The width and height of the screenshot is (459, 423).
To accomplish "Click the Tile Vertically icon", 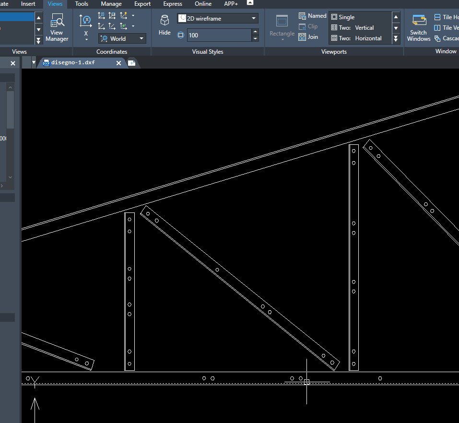I will click(437, 27).
